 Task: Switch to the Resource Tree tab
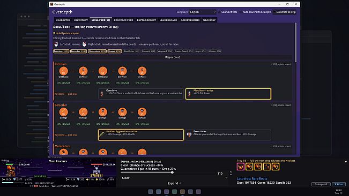pyautogui.click(x=123, y=20)
